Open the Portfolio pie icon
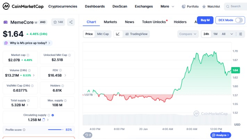Screen dimensions: 247x139 coord(183,7)
